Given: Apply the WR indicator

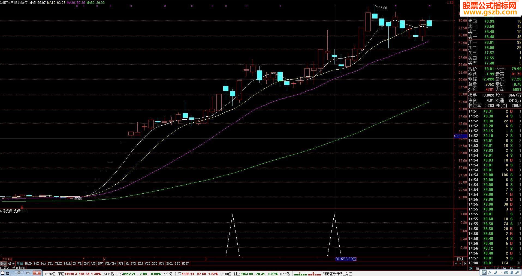Looking at the screenshot, I should coord(127,263).
